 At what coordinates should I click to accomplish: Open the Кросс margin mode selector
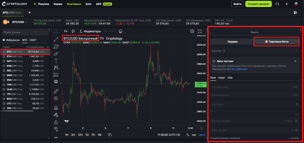click(x=255, y=32)
